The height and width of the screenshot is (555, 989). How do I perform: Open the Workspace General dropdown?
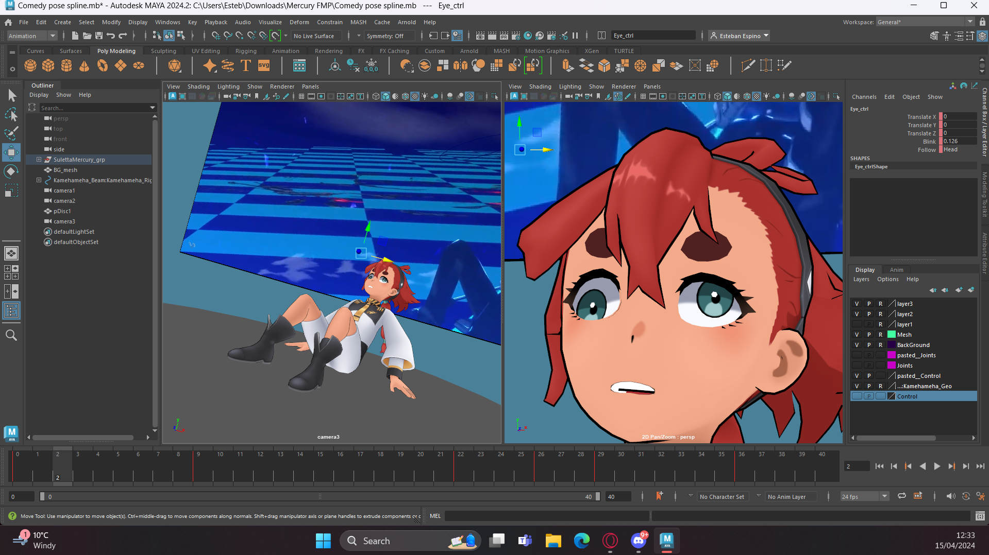(x=925, y=22)
